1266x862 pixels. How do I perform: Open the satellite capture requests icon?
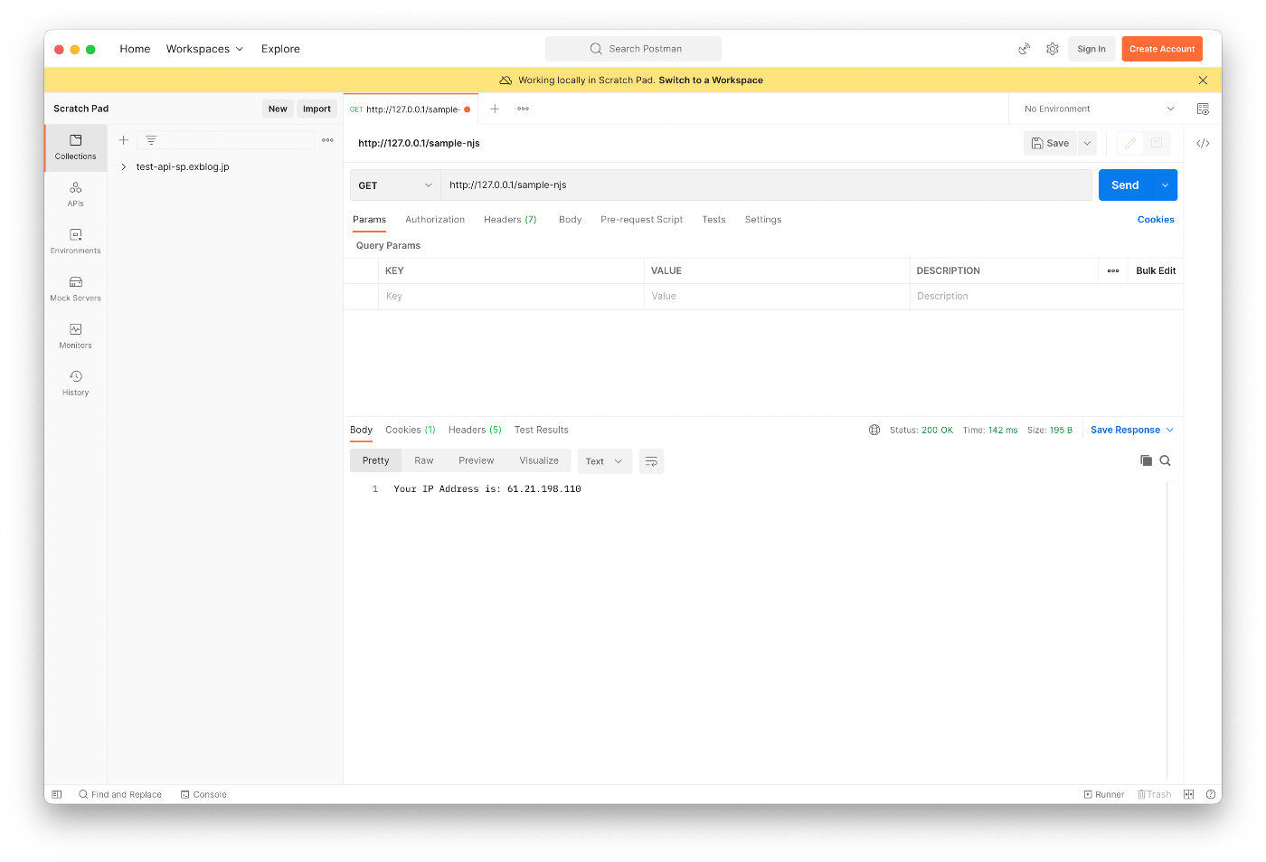[x=1024, y=49]
